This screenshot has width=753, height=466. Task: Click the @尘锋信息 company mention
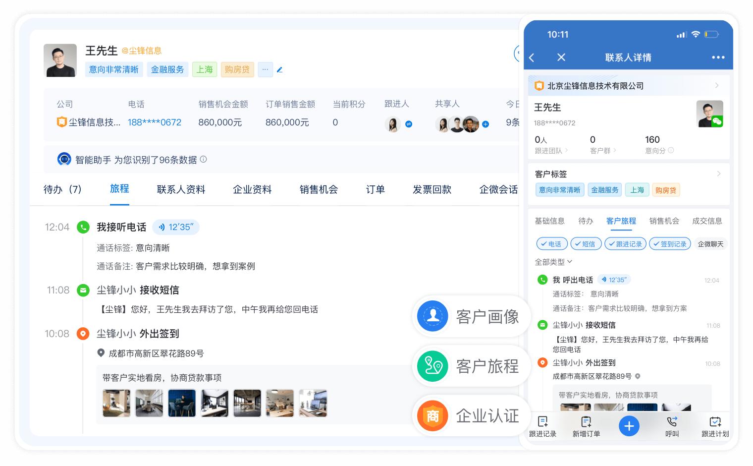142,51
